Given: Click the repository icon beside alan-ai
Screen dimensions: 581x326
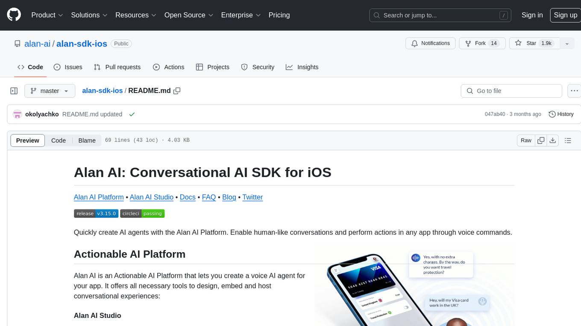Looking at the screenshot, I should click(17, 44).
